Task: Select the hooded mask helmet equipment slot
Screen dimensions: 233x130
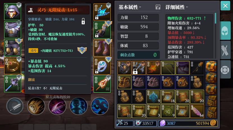Action: 13,12
